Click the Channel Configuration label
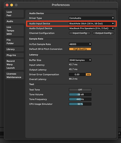The image size is (121, 143). [x=42, y=33]
